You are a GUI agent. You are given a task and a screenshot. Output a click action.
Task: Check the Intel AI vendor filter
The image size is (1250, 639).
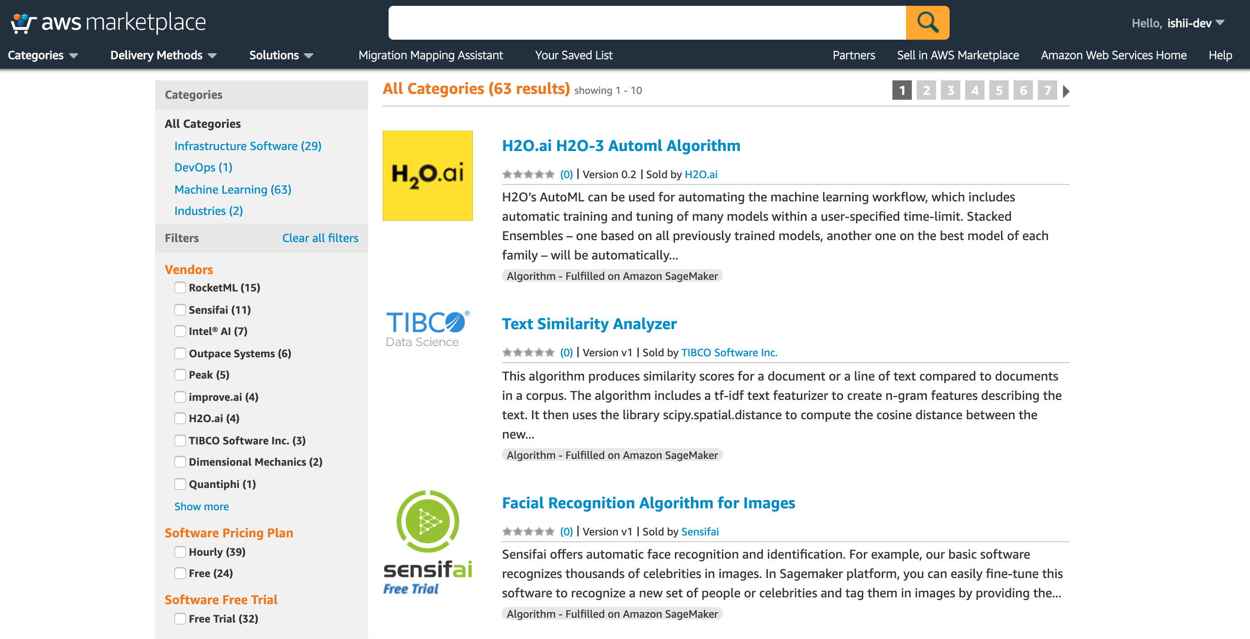(180, 331)
